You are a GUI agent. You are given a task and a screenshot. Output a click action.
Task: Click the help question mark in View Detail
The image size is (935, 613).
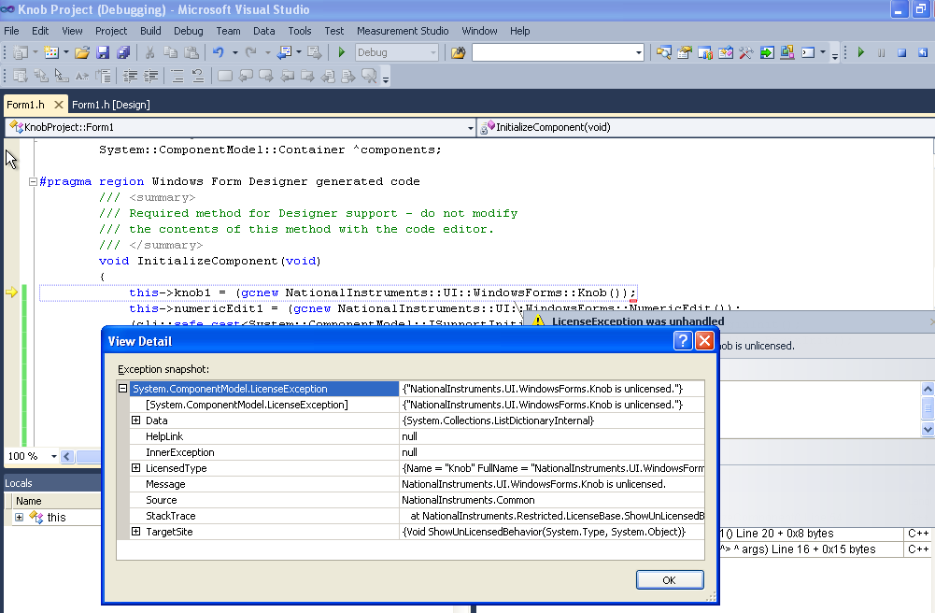coord(683,341)
